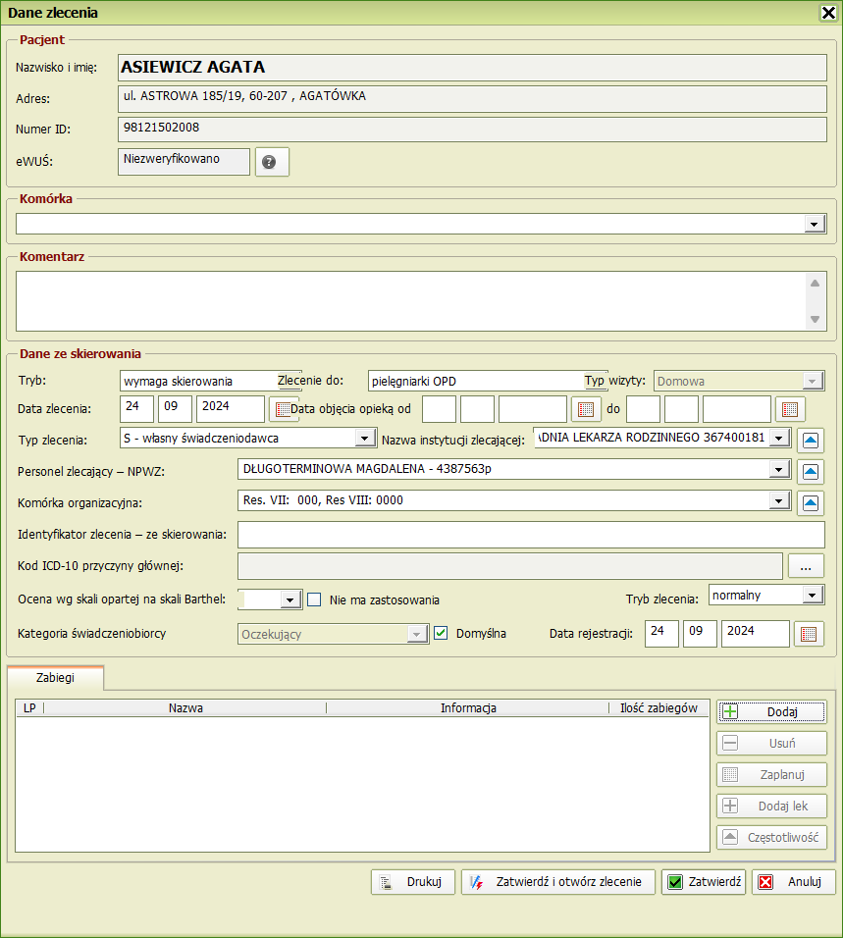This screenshot has height=938, width=843.
Task: Click the ICD-10 code browse ellipsis button
Action: (x=806, y=566)
